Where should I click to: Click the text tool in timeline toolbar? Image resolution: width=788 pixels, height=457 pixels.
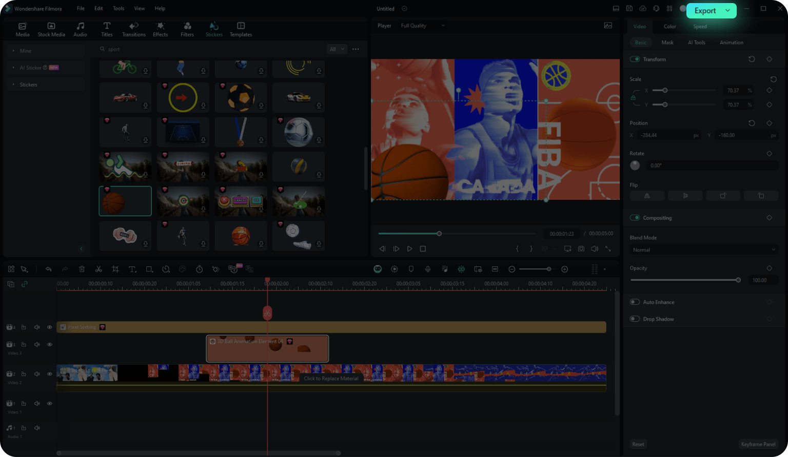point(132,269)
